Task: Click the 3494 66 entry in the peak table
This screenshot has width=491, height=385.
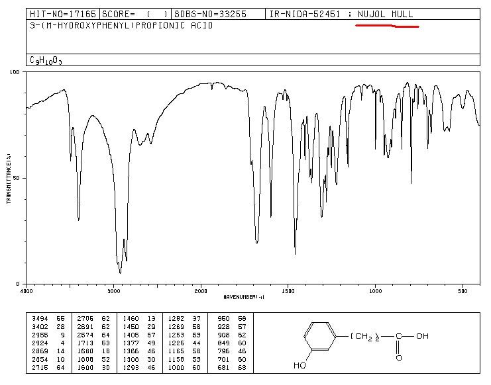Action: point(48,318)
